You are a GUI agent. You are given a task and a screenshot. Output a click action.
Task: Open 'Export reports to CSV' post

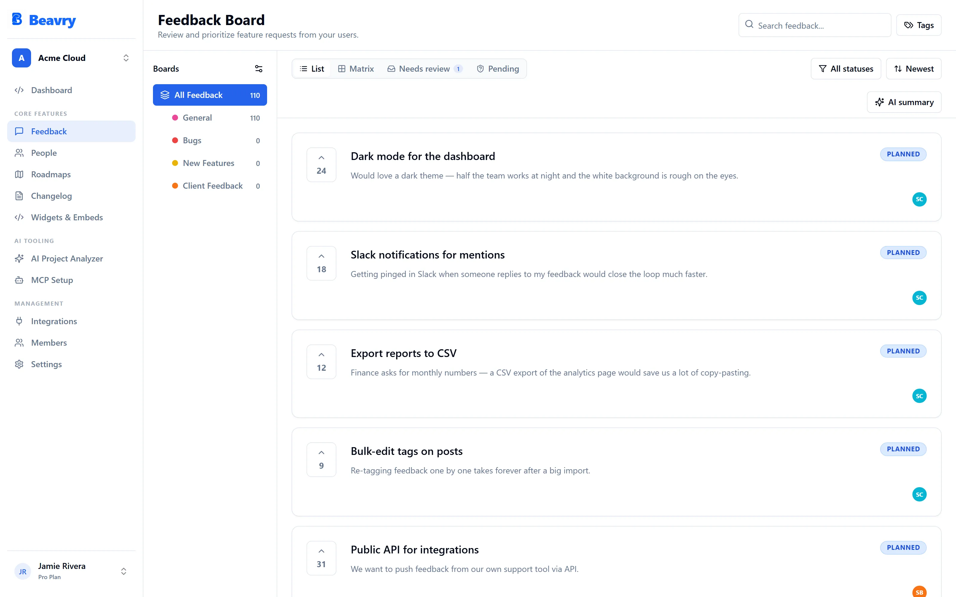403,353
